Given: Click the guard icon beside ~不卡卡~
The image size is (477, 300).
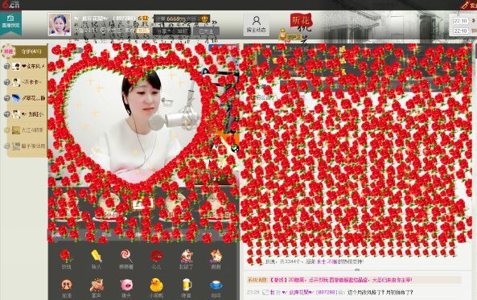Looking at the screenshot, I should [6, 82].
